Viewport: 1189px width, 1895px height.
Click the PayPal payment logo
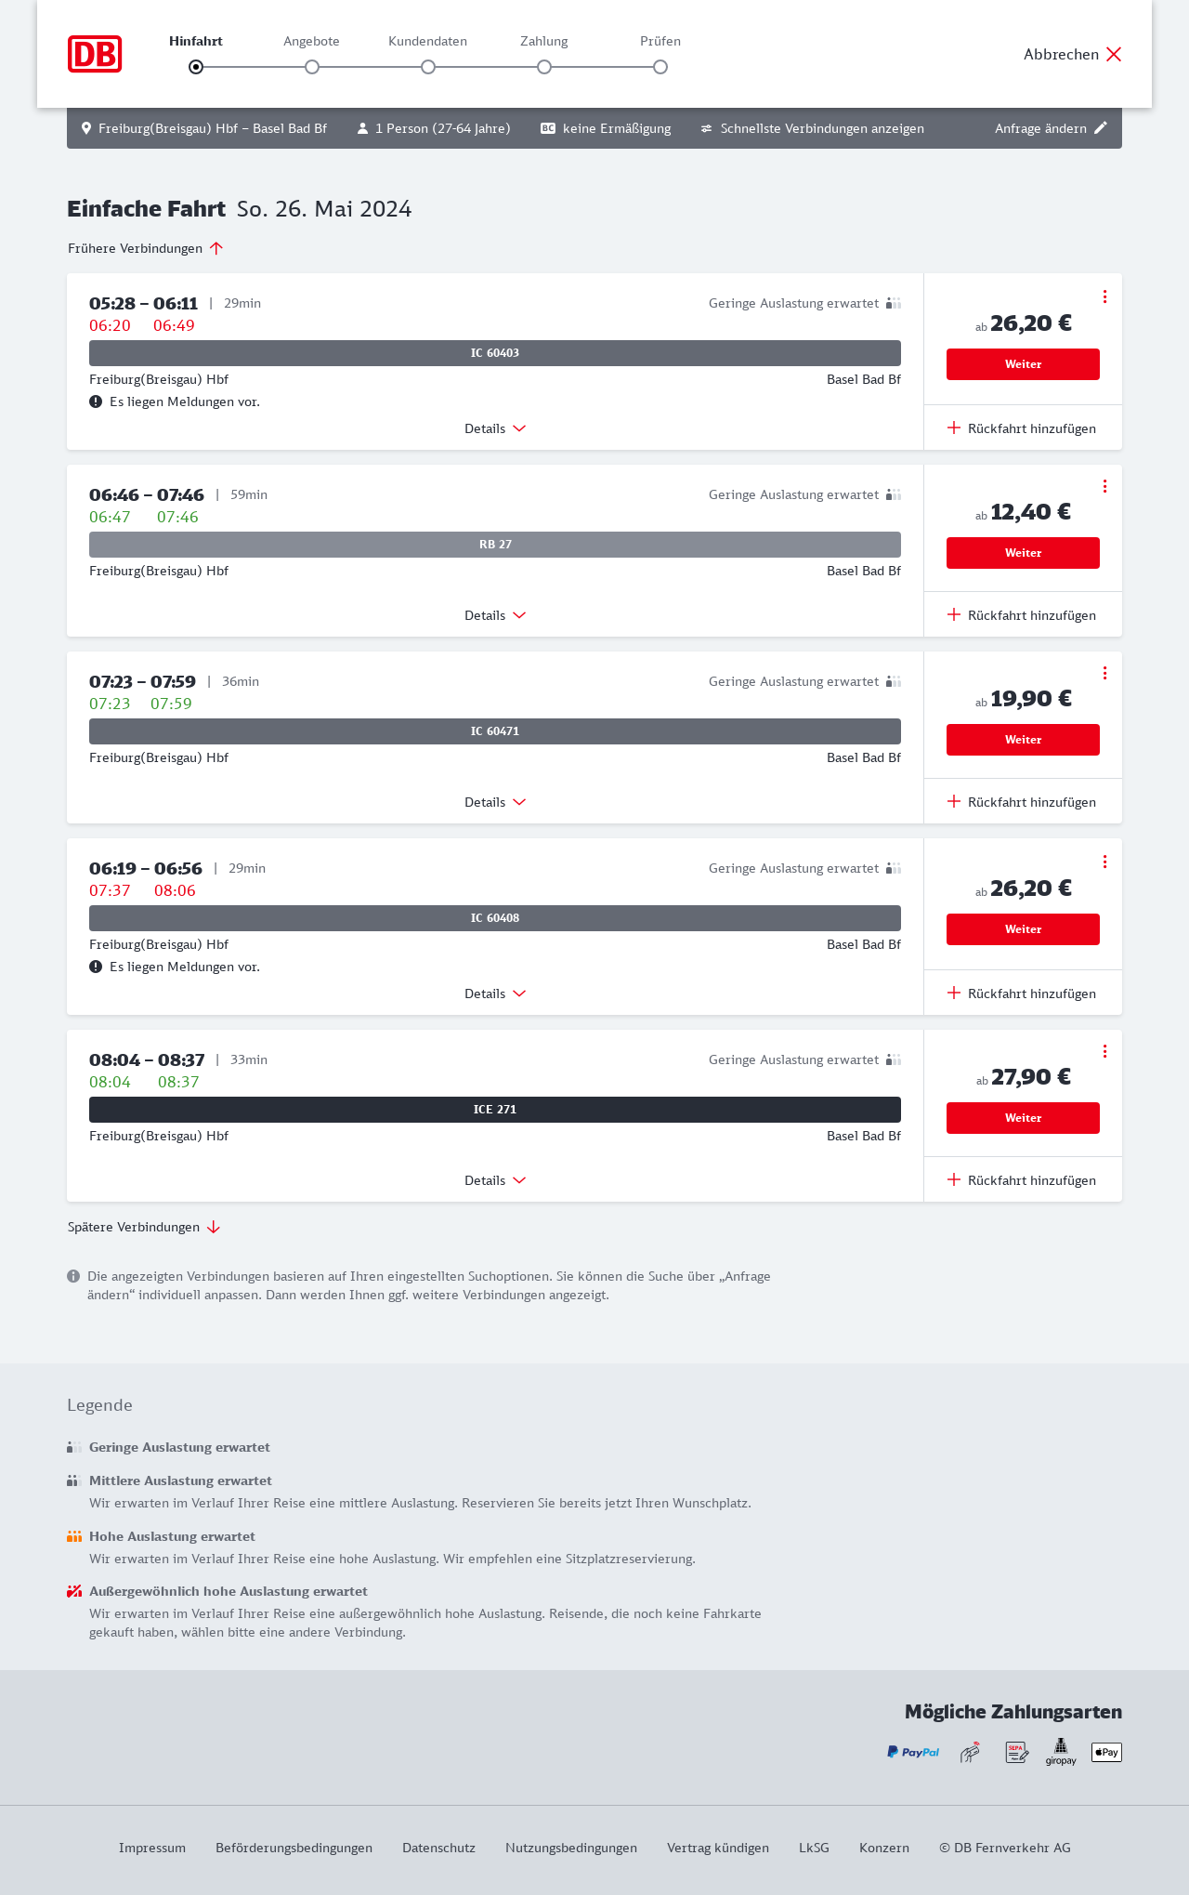[913, 1752]
